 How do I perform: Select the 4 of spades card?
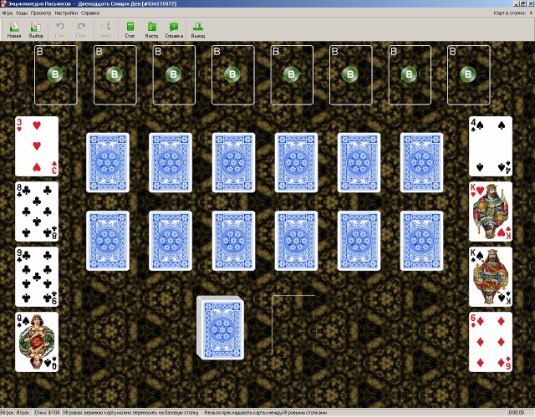coord(490,145)
